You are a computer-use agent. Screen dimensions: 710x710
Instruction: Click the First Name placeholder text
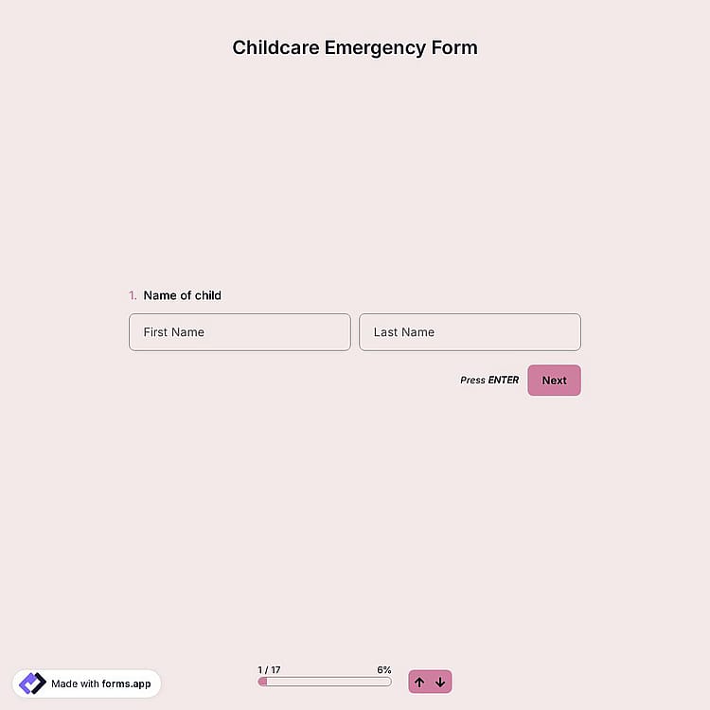(174, 332)
